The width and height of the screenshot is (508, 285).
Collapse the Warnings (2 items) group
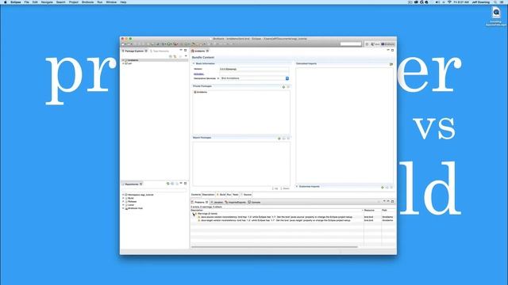pos(193,214)
